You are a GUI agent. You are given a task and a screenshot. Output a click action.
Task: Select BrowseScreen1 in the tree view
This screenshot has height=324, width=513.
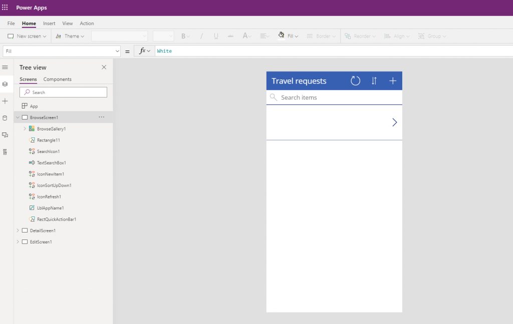(x=44, y=117)
